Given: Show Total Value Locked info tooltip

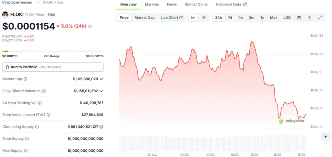Looking at the screenshot, I should point(49,115).
